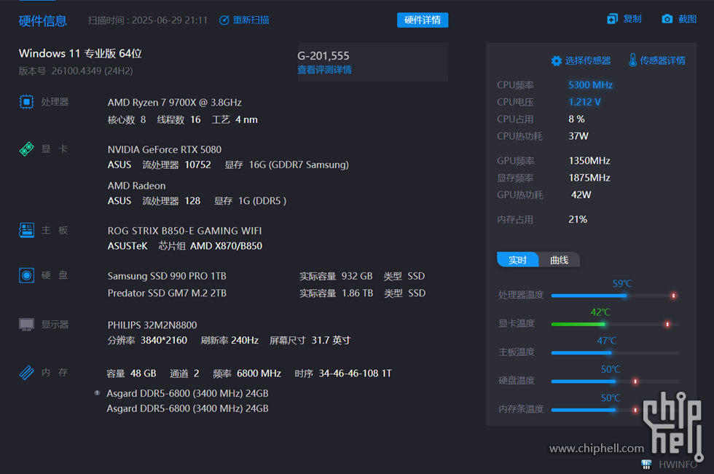Select the 硬件信息 header tab
714x474 pixels.
coord(43,21)
